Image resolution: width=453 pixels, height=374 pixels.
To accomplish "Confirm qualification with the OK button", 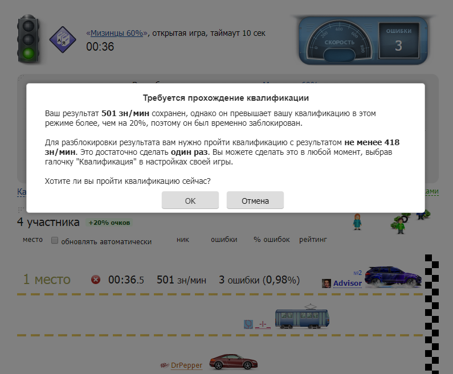I will tap(190, 200).
